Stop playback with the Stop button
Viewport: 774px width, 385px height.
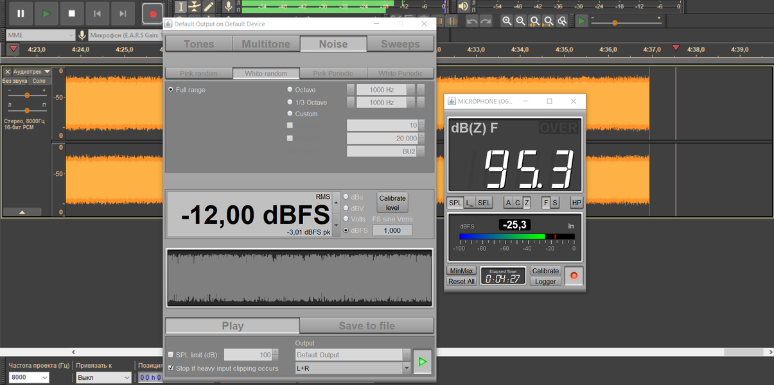click(71, 13)
